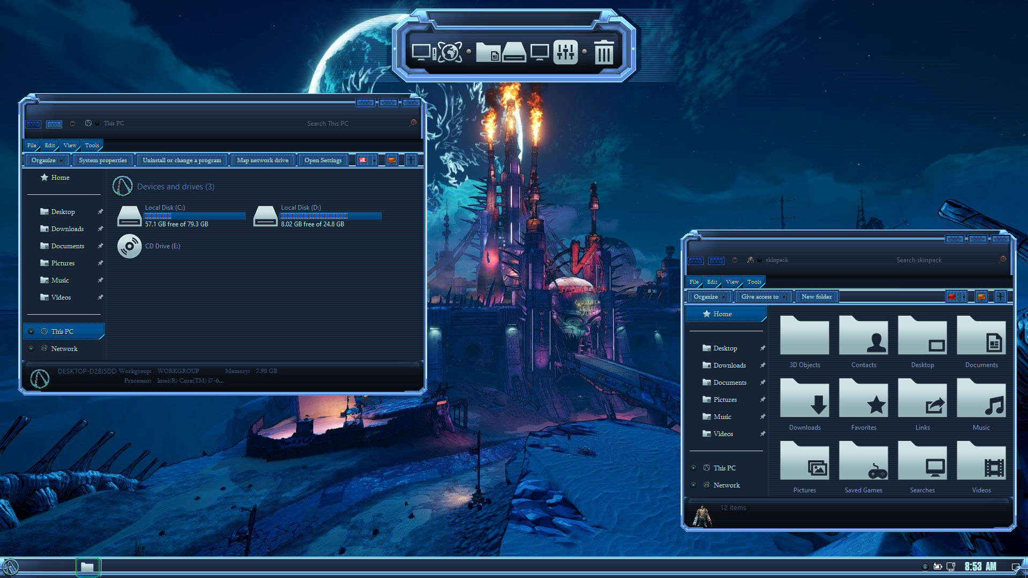Click the search magnifier in This PC window
This screenshot has height=578, width=1028.
(x=413, y=123)
